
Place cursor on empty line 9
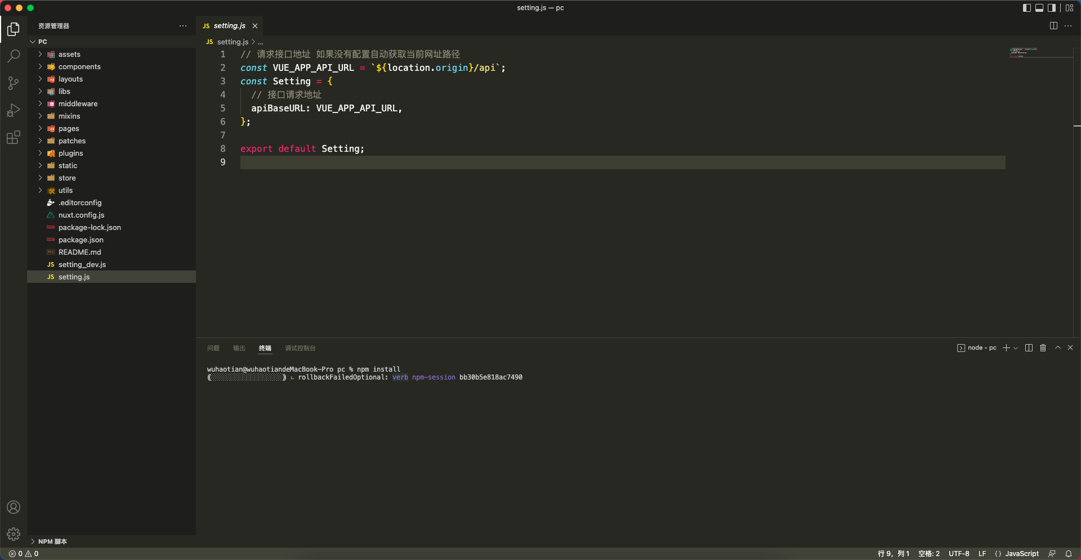tap(623, 162)
